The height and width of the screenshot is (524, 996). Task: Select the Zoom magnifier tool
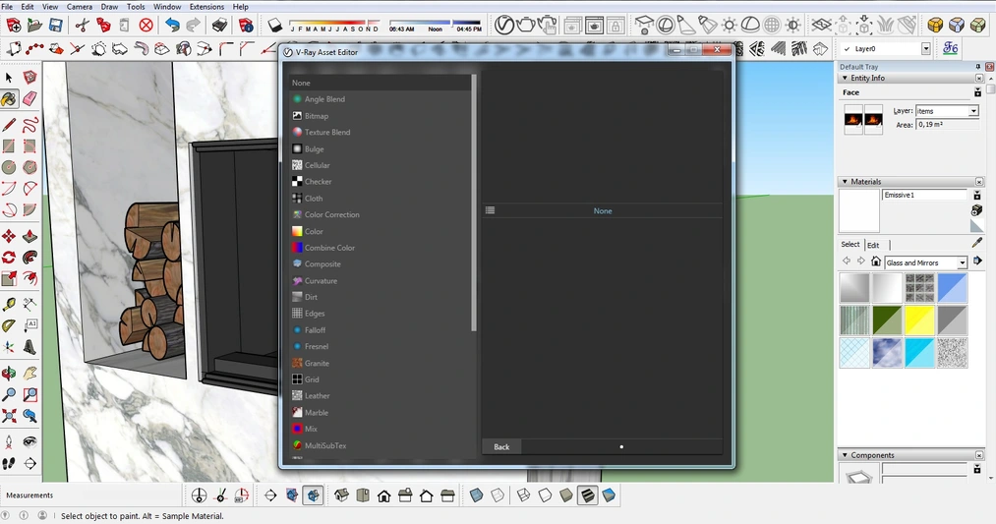click(9, 395)
